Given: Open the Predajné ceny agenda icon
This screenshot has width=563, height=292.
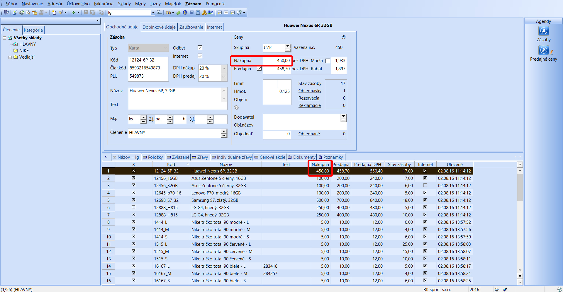Looking at the screenshot, I should click(x=544, y=50).
